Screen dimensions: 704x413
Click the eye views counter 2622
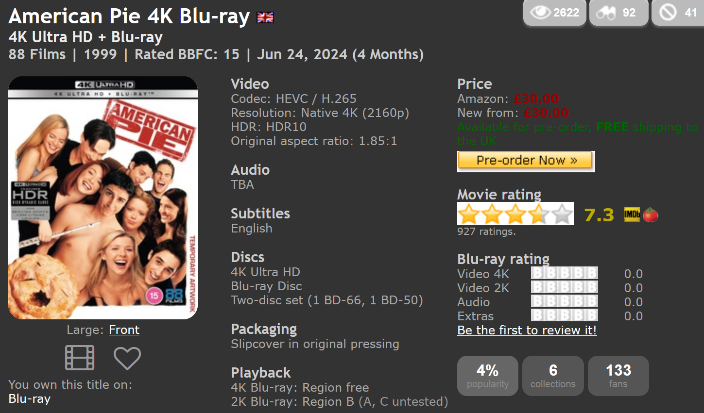[555, 13]
